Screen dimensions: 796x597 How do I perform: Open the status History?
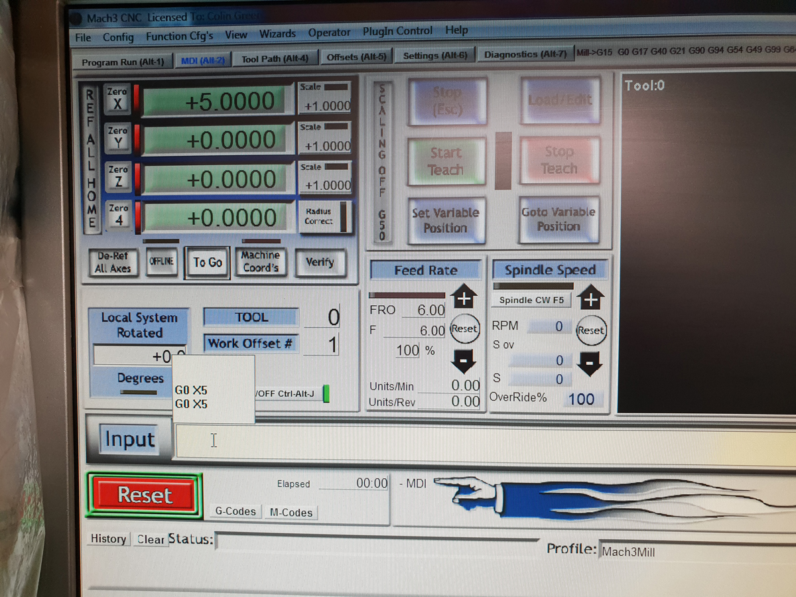tap(108, 539)
